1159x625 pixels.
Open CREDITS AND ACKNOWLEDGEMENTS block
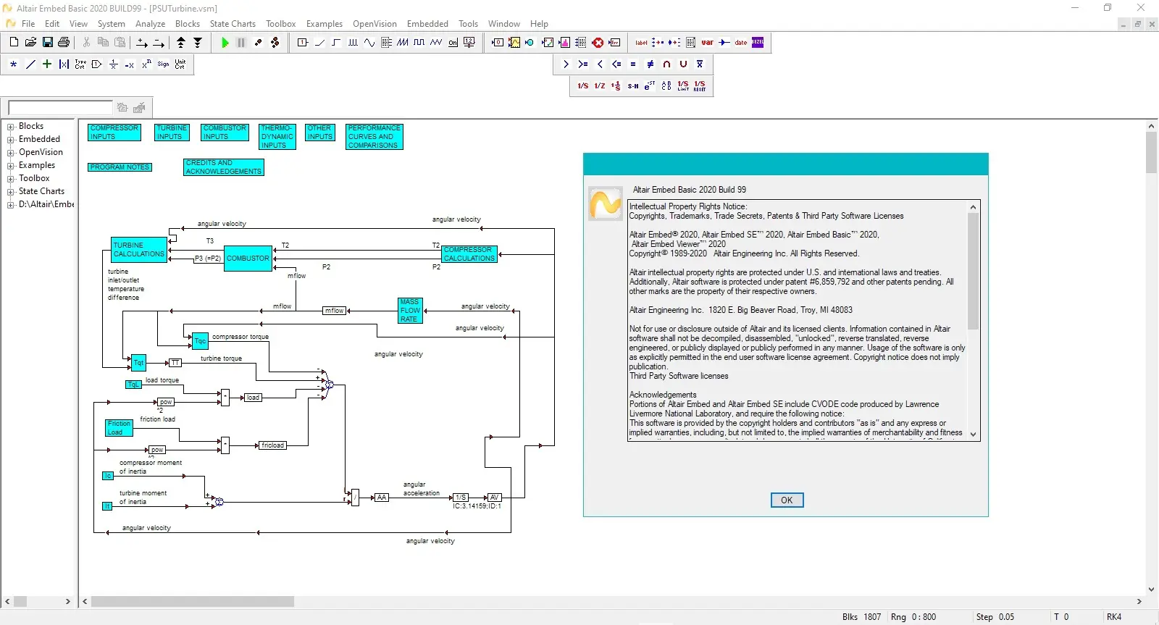(223, 167)
